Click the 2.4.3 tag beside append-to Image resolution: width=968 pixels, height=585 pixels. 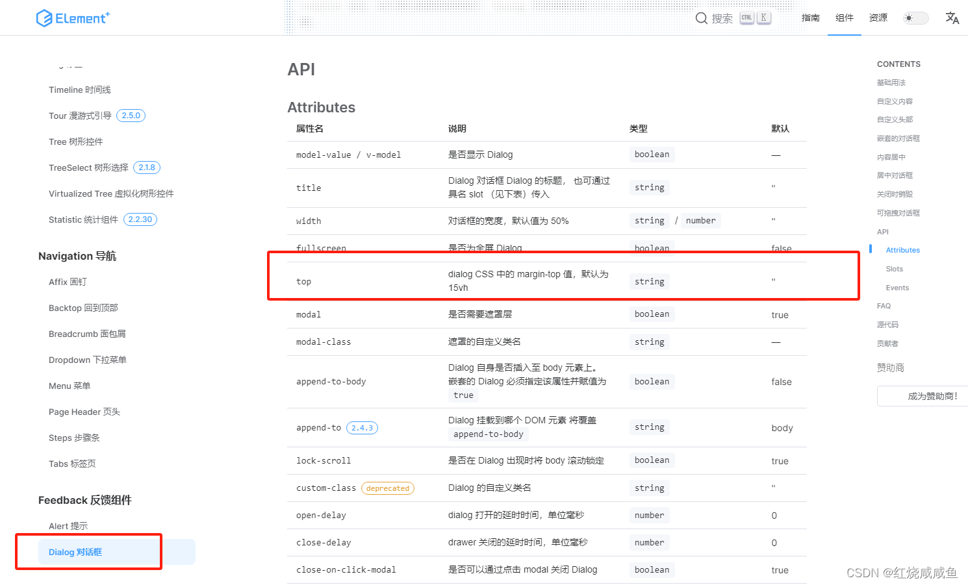click(x=362, y=428)
